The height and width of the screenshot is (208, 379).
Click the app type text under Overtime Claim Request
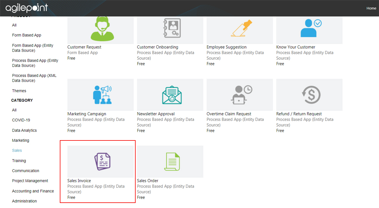click(235, 122)
